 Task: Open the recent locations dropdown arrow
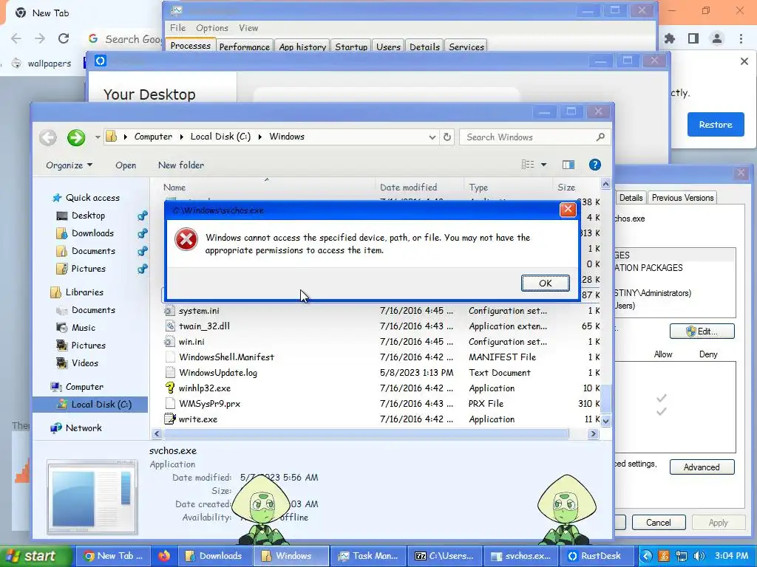(x=98, y=137)
